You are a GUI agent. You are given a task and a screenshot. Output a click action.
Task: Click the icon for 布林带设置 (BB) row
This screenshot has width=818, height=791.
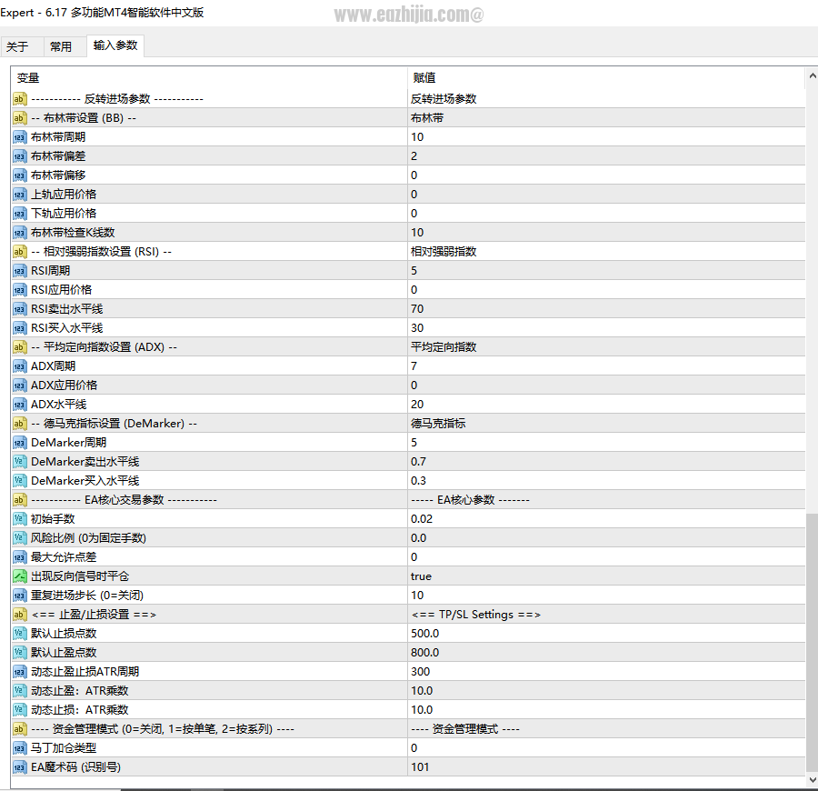(x=19, y=118)
